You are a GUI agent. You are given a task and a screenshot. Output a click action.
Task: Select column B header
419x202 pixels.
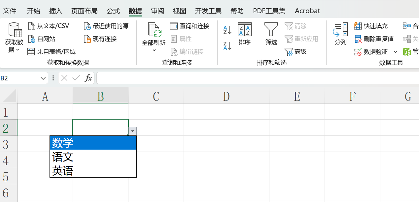tap(101, 96)
